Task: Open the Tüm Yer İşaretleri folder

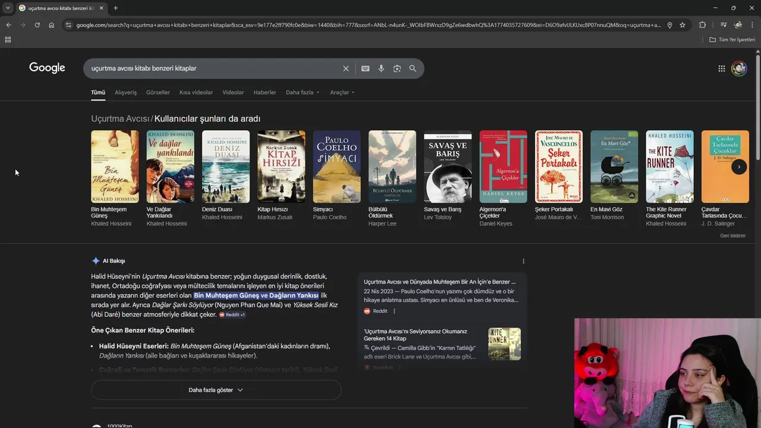Action: [x=732, y=40]
